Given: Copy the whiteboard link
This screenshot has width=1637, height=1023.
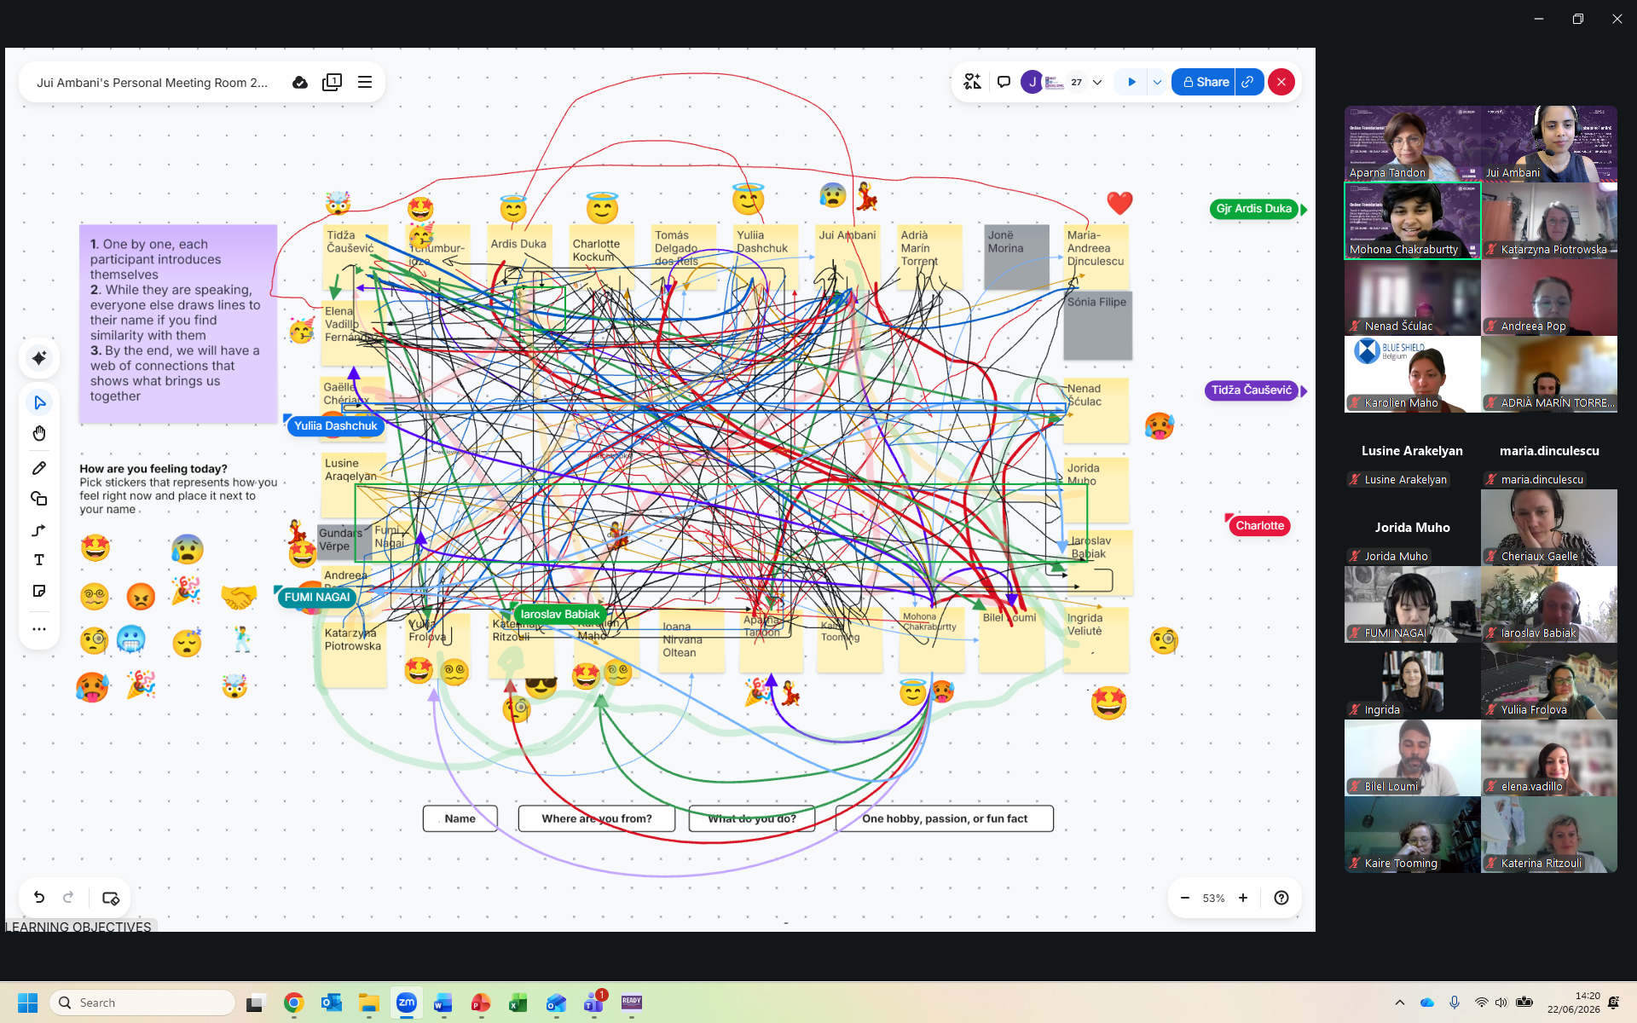Looking at the screenshot, I should pyautogui.click(x=1248, y=82).
